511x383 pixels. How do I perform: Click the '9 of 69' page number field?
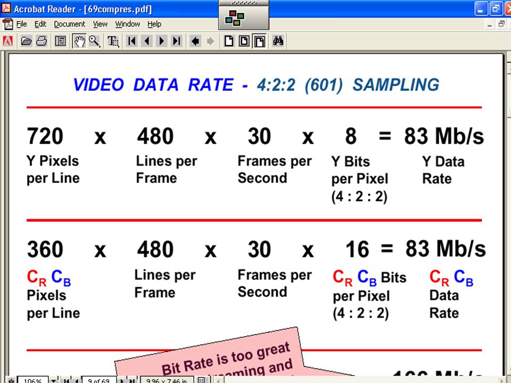(x=99, y=380)
